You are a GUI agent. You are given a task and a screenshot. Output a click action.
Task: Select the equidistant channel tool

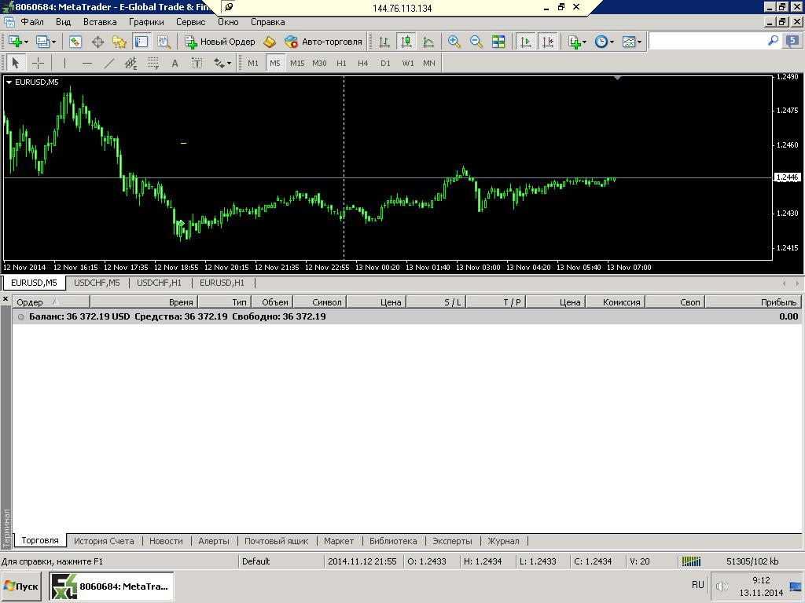(x=131, y=63)
